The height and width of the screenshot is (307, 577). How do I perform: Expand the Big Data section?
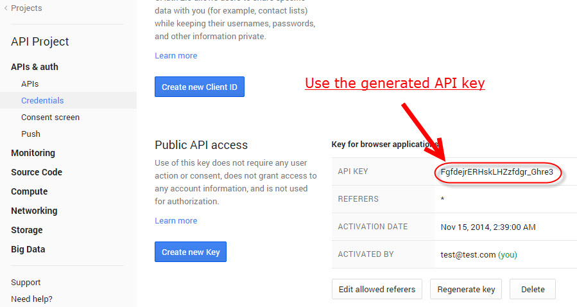click(x=28, y=249)
